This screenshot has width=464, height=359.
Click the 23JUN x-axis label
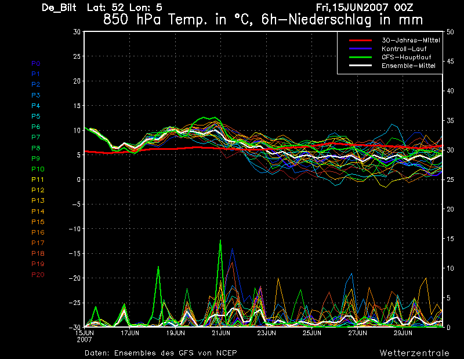pyautogui.click(x=266, y=333)
